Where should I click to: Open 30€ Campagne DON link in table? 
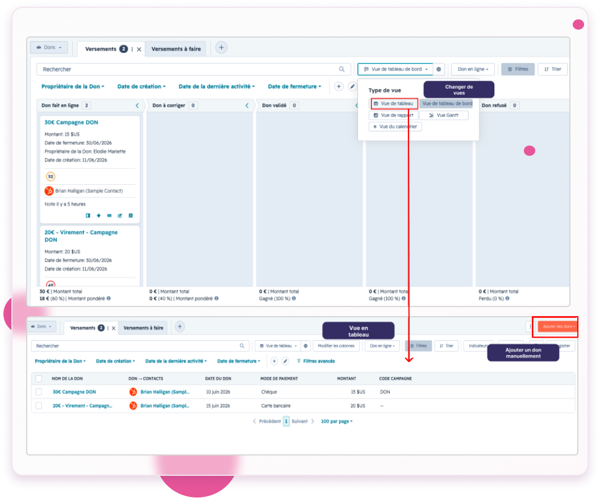(74, 392)
